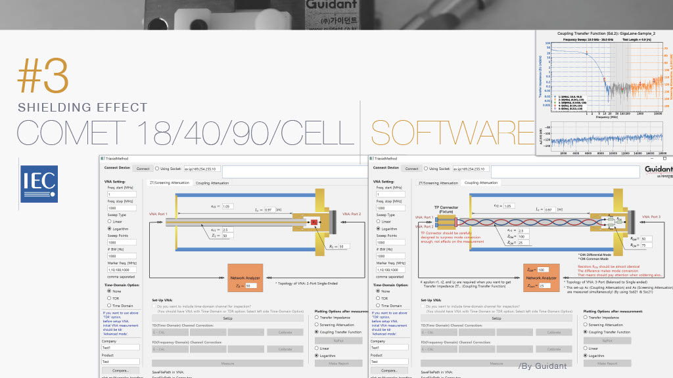Click RePlot button in left window
This screenshot has height=378, width=673.
338,341
